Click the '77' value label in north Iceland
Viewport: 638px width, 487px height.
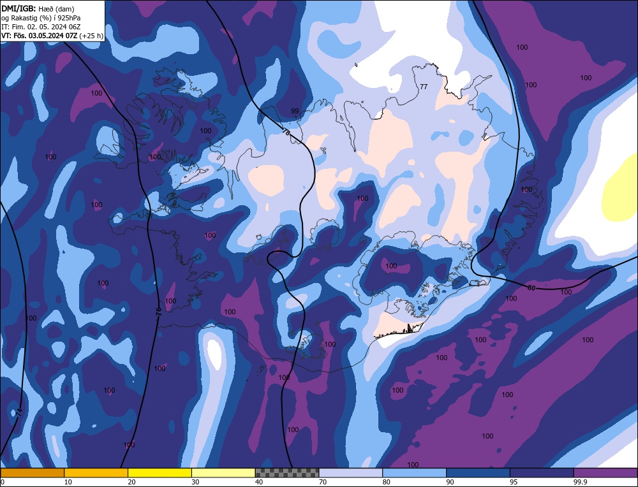pyautogui.click(x=424, y=87)
